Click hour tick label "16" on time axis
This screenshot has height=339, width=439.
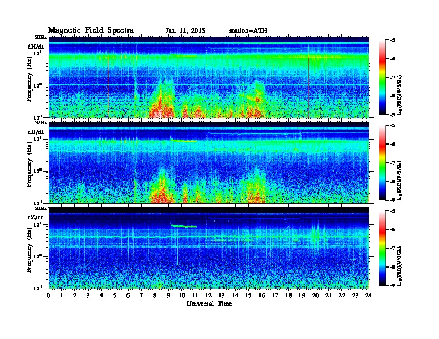[x=262, y=295]
